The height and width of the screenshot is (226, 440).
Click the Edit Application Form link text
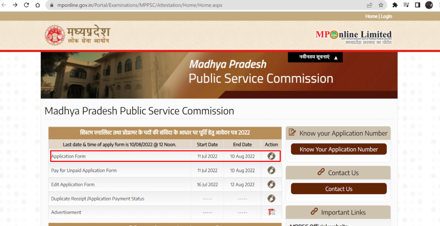(73, 185)
